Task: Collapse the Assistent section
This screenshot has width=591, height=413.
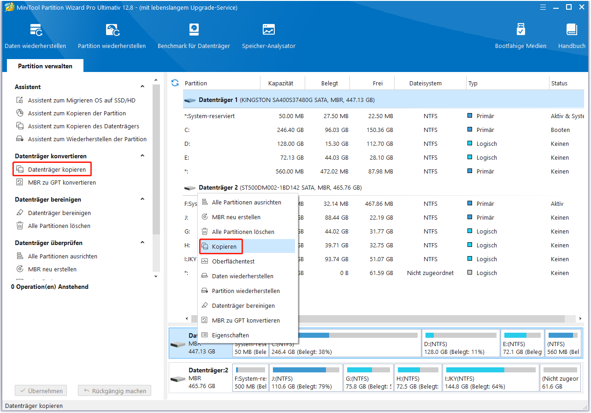Action: [142, 87]
